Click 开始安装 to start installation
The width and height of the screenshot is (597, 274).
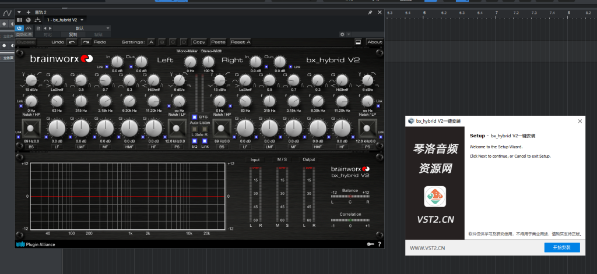[x=562, y=248]
